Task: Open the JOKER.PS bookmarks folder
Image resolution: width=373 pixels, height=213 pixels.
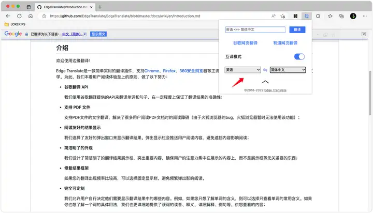Action: pos(15,24)
